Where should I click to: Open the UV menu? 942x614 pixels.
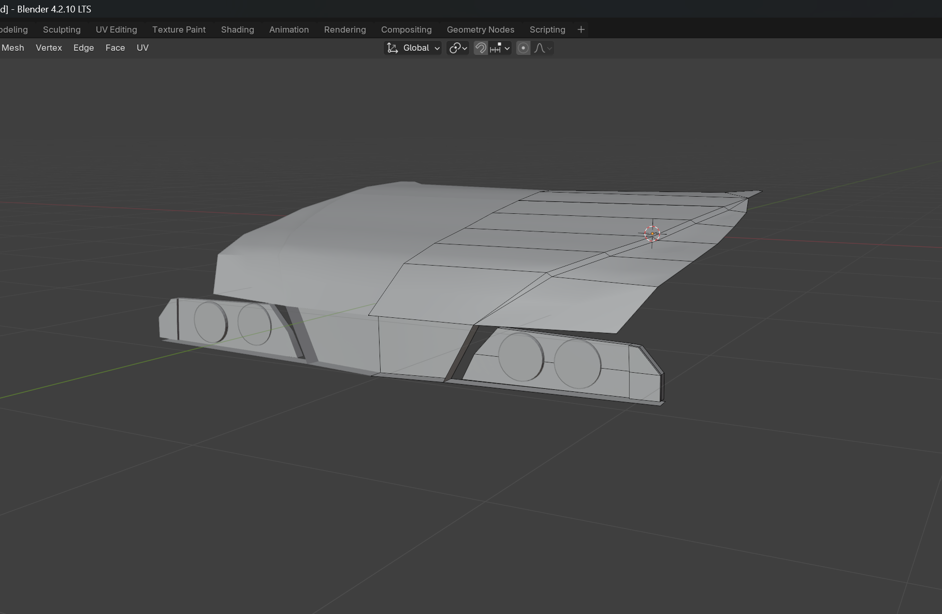(x=142, y=48)
